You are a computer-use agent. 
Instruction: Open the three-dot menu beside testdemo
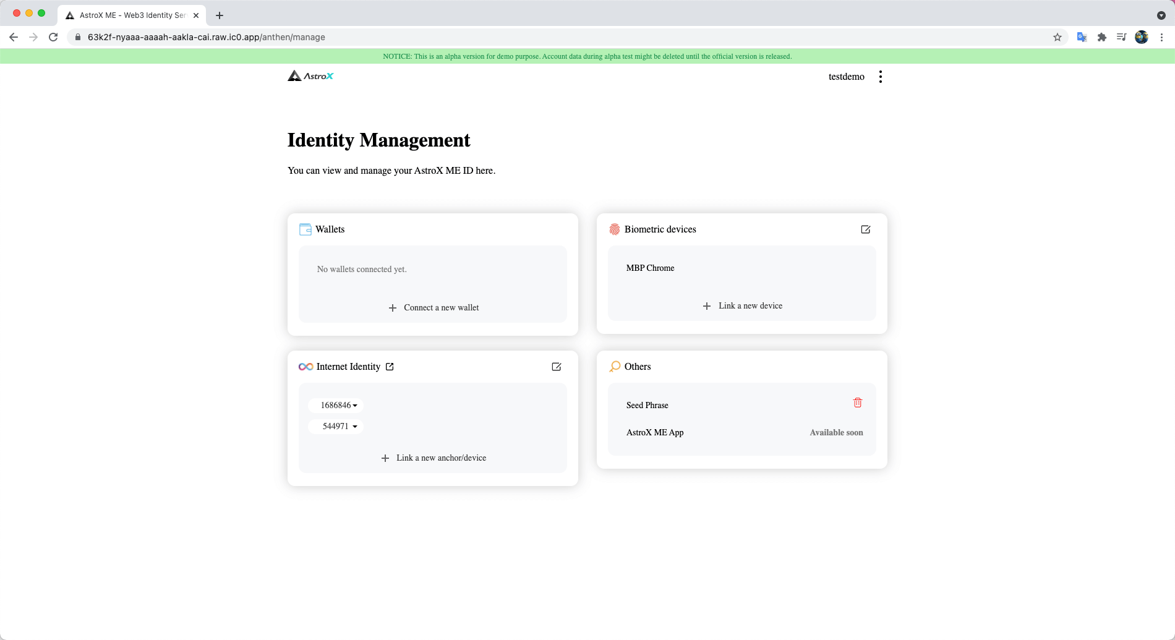point(881,77)
